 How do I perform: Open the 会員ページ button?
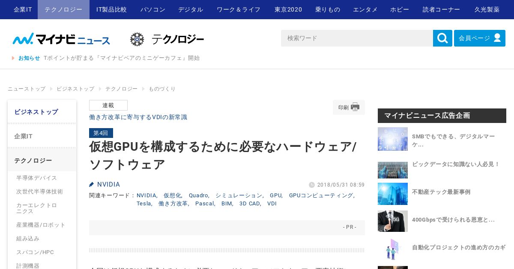point(480,38)
